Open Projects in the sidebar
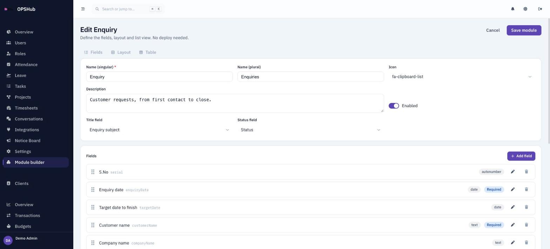 (36, 97)
